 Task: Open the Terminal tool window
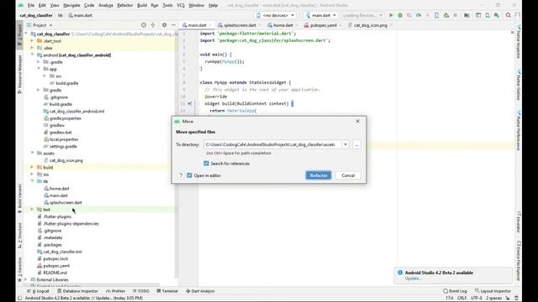coord(167,291)
